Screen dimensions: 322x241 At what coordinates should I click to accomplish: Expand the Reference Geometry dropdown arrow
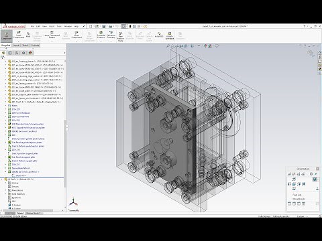coord(111,41)
